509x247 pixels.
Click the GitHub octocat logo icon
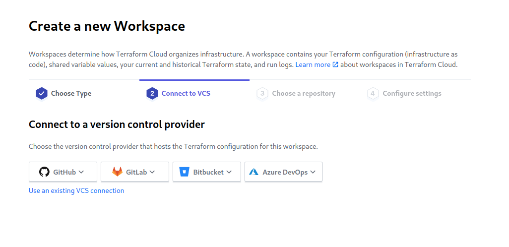tap(45, 172)
